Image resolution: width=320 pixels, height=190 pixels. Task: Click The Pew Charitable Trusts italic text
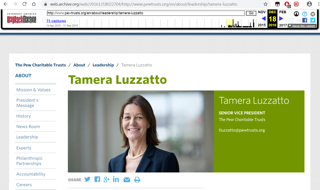[x=242, y=120]
